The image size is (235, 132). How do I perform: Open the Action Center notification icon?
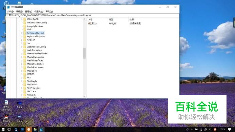coord(229,129)
